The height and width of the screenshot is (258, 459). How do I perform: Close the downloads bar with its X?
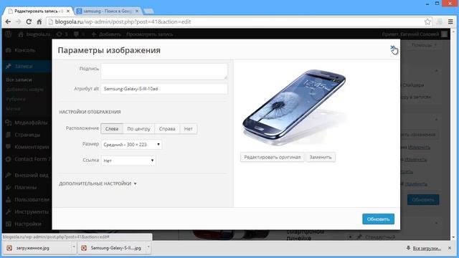[450, 248]
